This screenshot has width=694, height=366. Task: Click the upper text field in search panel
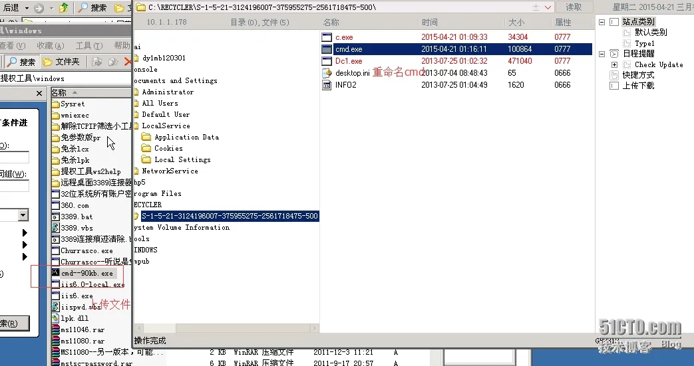[14, 157]
